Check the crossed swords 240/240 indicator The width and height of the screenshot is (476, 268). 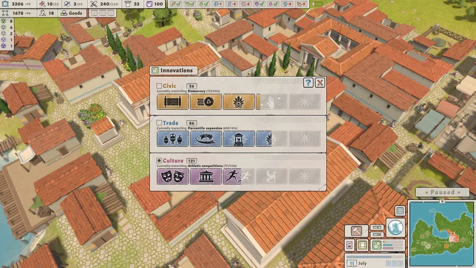coord(105,4)
